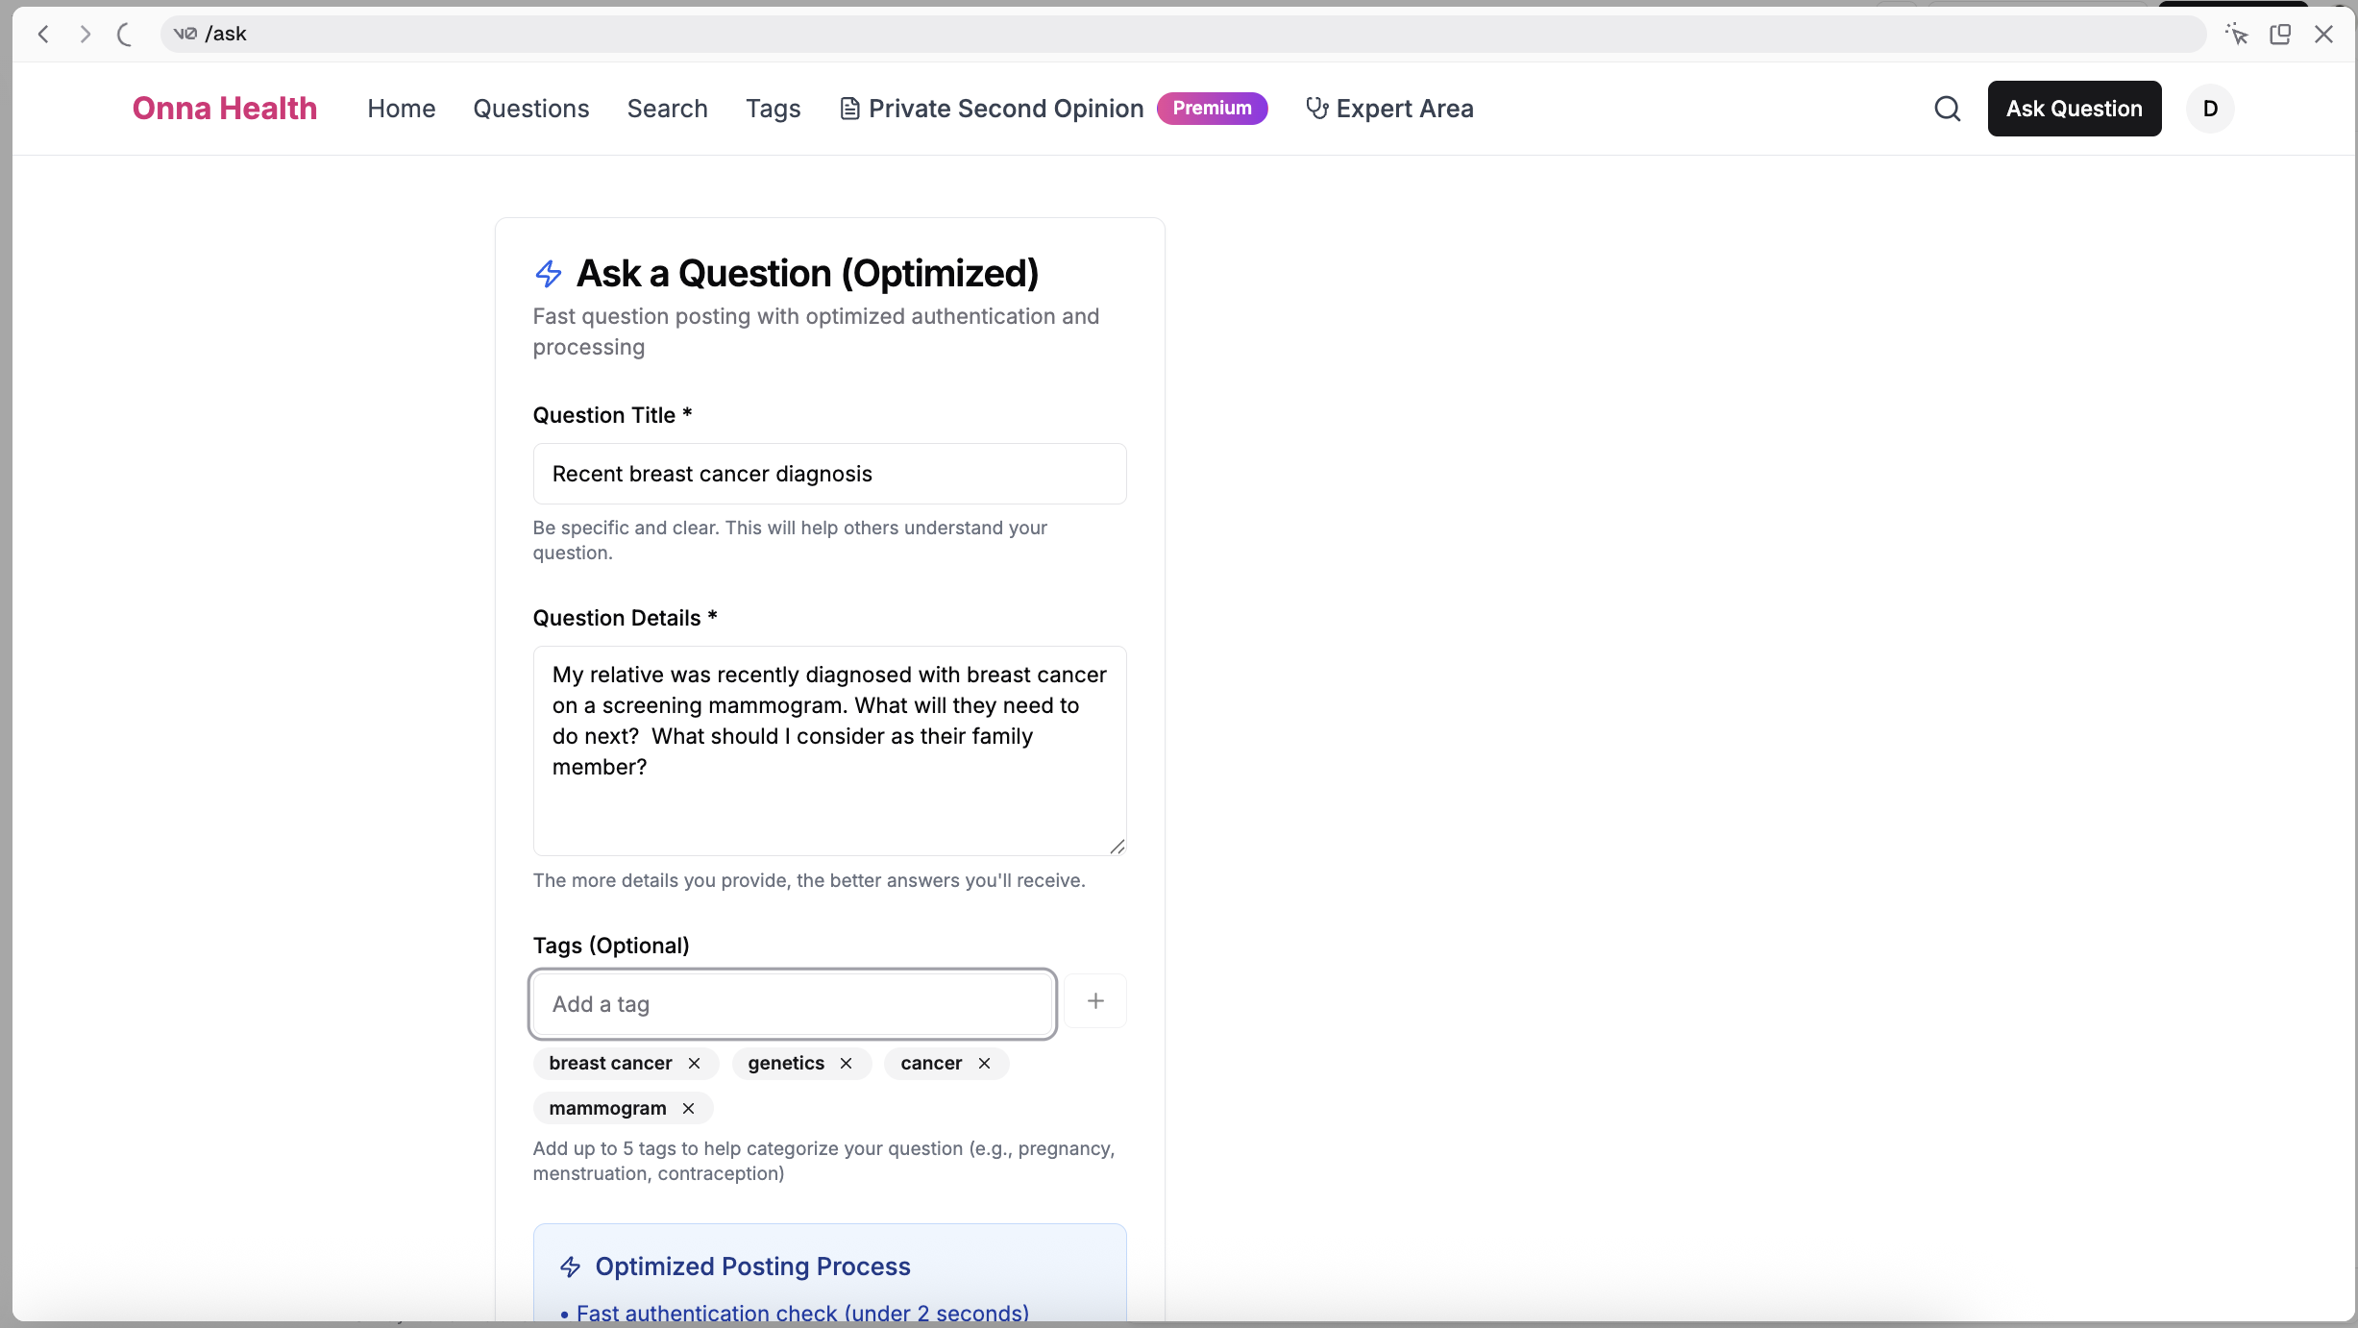Open the user avatar 'D' menu
This screenshot has width=2358, height=1328.
[2209, 109]
